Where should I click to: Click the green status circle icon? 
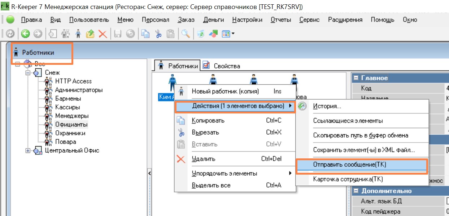click(10, 20)
